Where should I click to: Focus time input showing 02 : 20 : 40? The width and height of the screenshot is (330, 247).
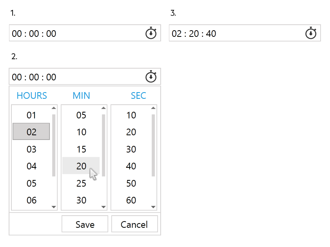245,33
